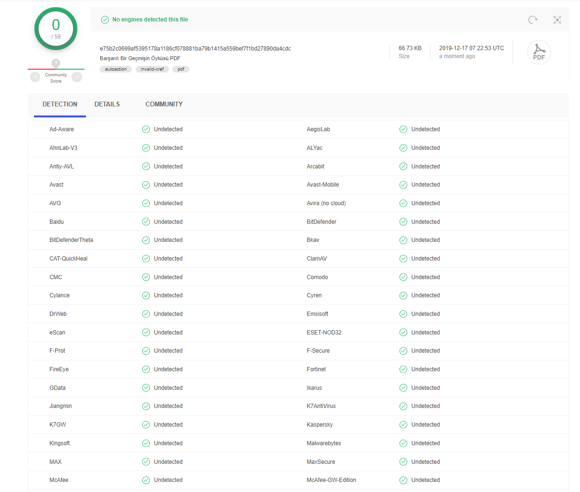
Task: Select the file SHA-256 hash text
Action: [195, 49]
